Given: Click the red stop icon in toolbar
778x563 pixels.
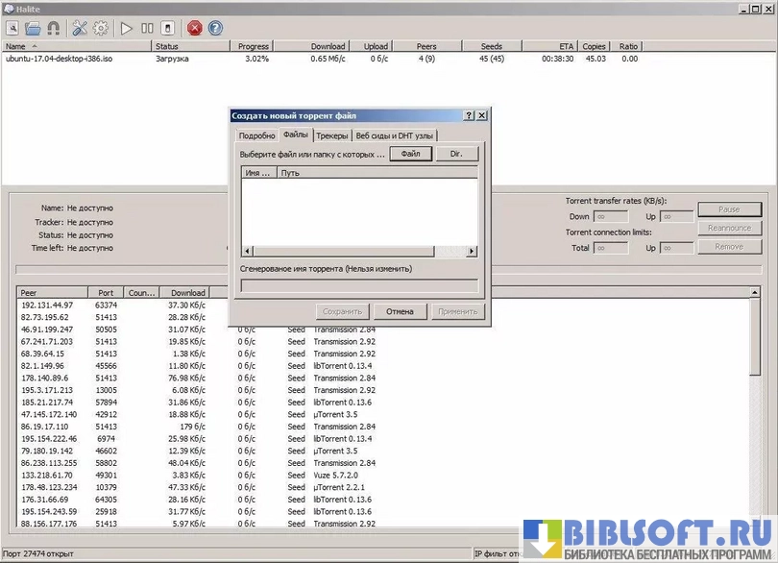Looking at the screenshot, I should pyautogui.click(x=195, y=28).
